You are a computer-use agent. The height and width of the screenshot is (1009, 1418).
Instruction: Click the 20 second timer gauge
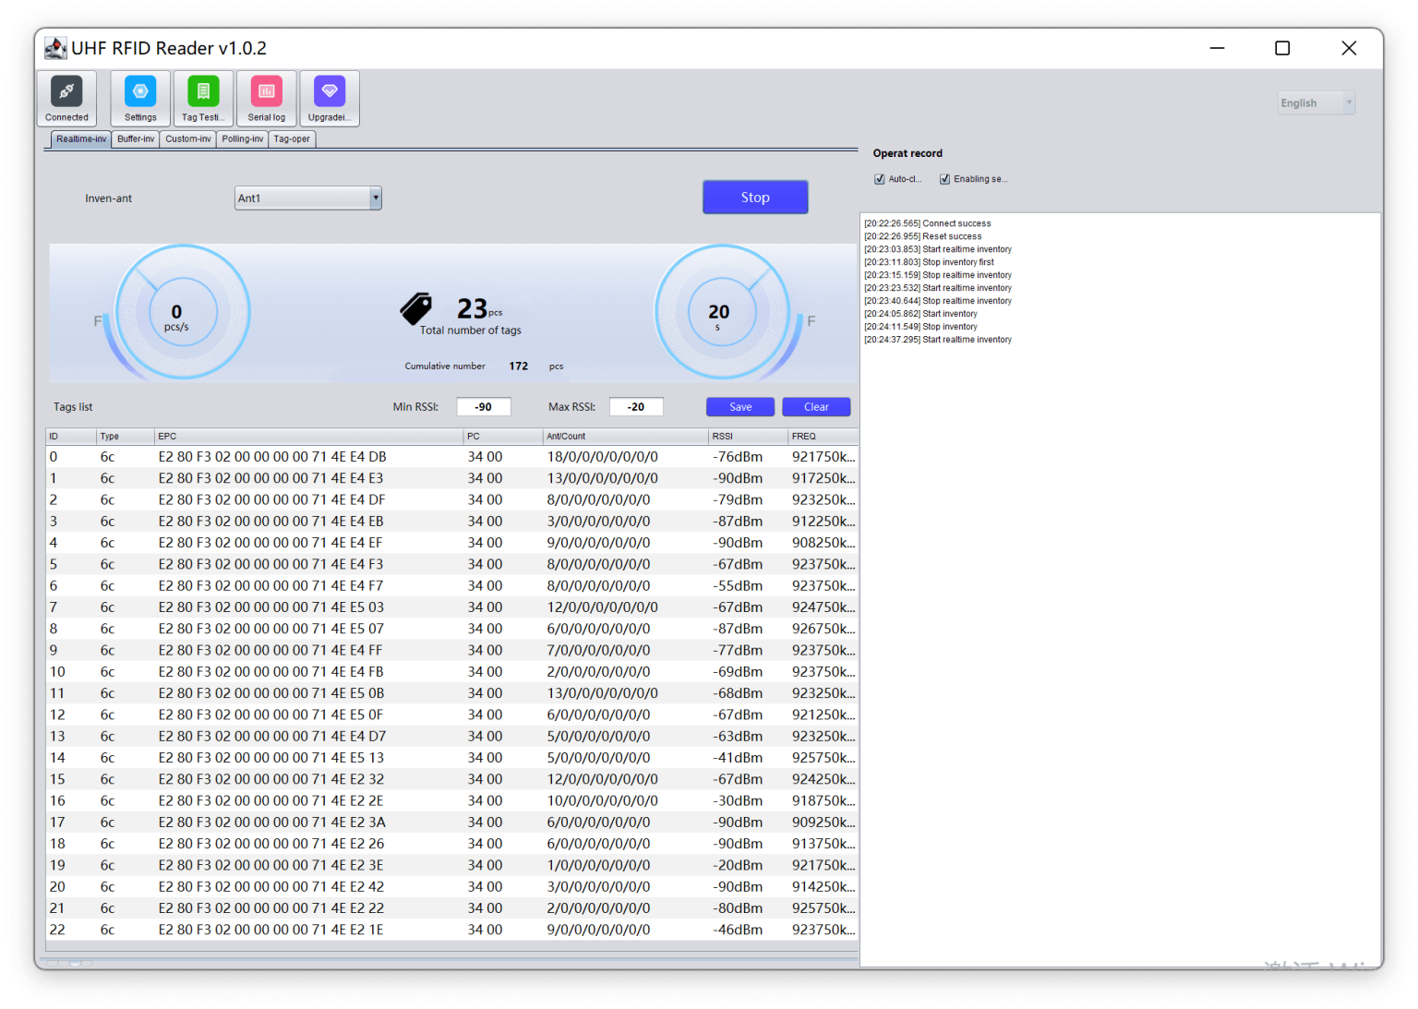pyautogui.click(x=719, y=312)
